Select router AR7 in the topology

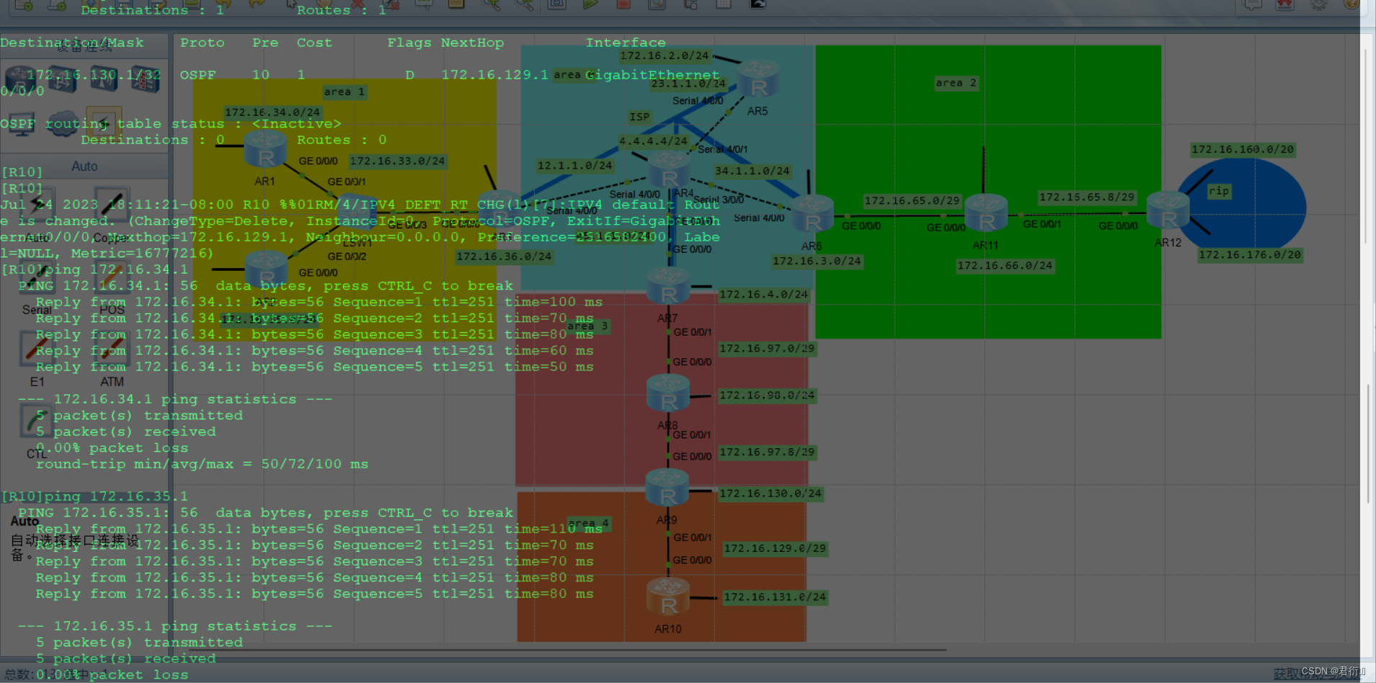[x=668, y=286]
